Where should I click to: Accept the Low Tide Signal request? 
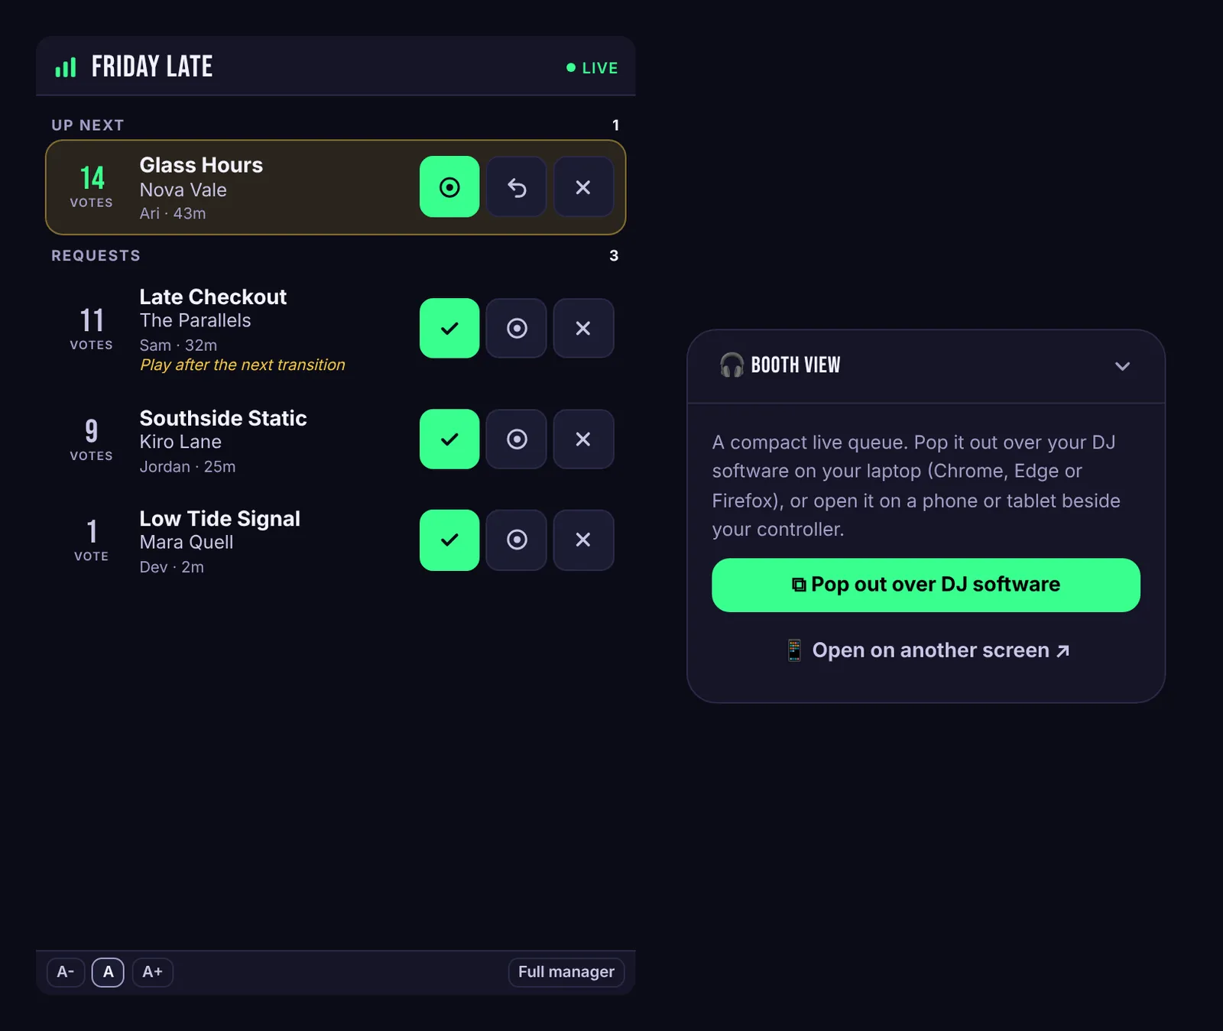click(449, 540)
